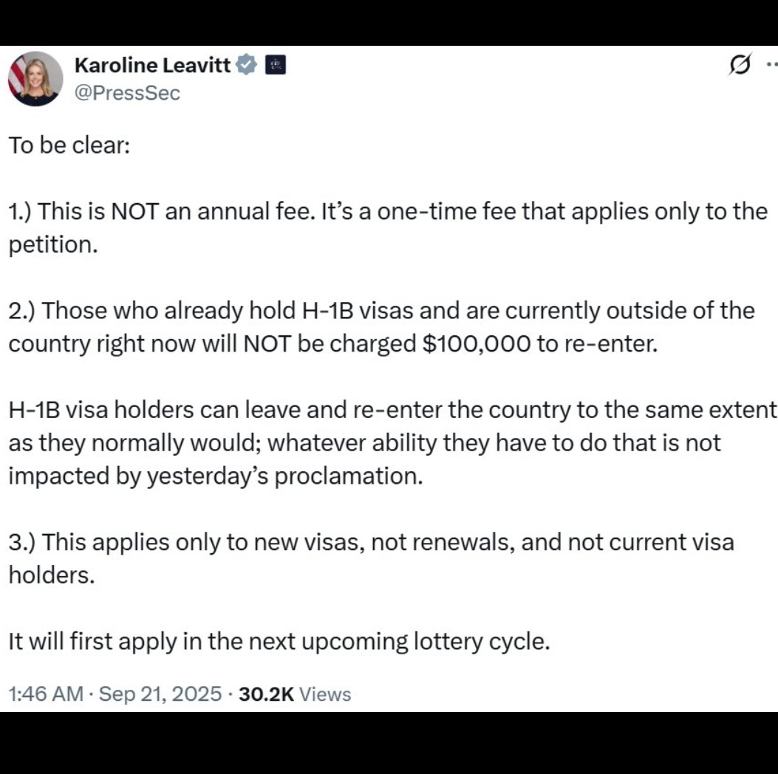The height and width of the screenshot is (774, 778).
Task: View the 30.2K Views count
Action: pyautogui.click(x=295, y=693)
